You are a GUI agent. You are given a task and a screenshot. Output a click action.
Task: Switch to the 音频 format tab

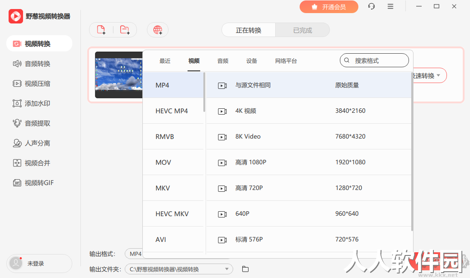click(x=223, y=61)
